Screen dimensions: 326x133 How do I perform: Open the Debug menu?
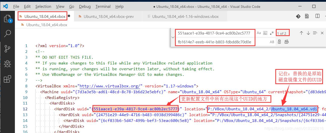pyautogui.click(x=85, y=7)
